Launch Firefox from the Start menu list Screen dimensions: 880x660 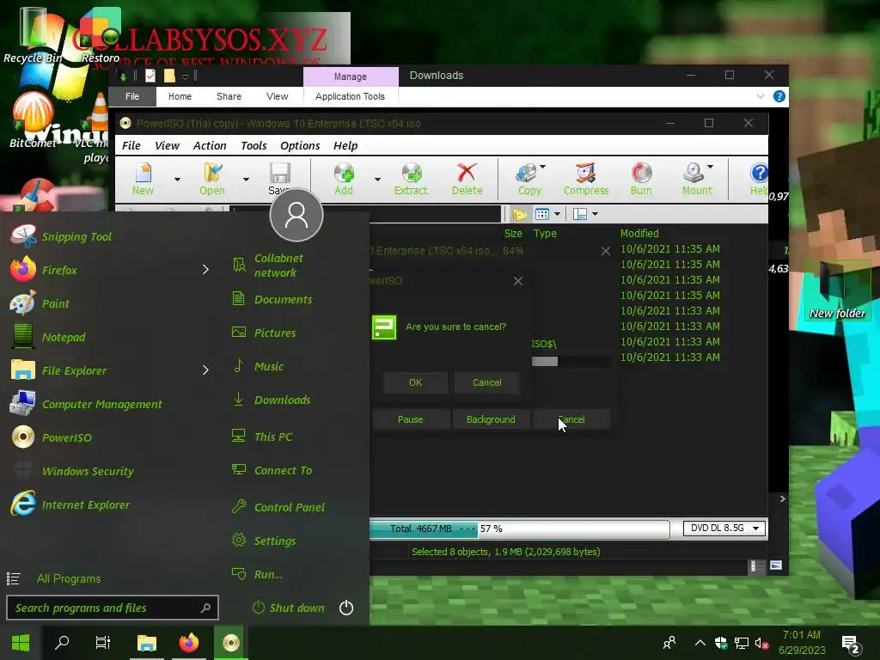pos(59,270)
